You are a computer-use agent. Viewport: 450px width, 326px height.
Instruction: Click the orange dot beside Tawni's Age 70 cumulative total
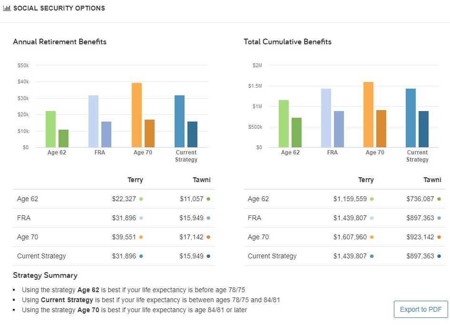click(x=440, y=237)
